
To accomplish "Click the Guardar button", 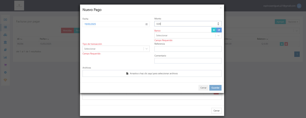I will (x=215, y=88).
